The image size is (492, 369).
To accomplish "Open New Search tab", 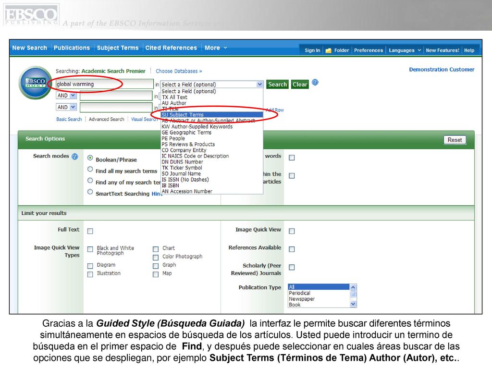I will 29,48.
